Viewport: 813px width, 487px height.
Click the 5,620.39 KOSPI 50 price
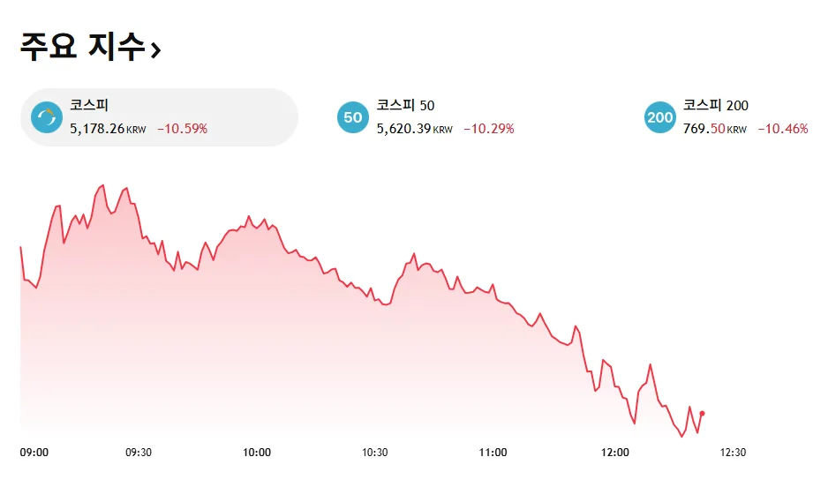[x=403, y=129]
